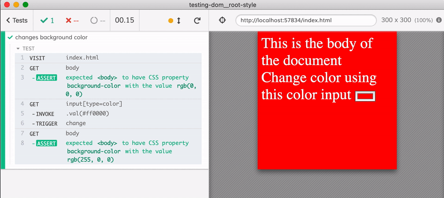Click the Tests back chevron button
Screen dimensions: 444x198
[x=17, y=20]
